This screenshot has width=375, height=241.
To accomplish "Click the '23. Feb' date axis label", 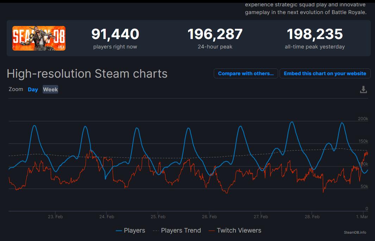I will coord(55,217).
